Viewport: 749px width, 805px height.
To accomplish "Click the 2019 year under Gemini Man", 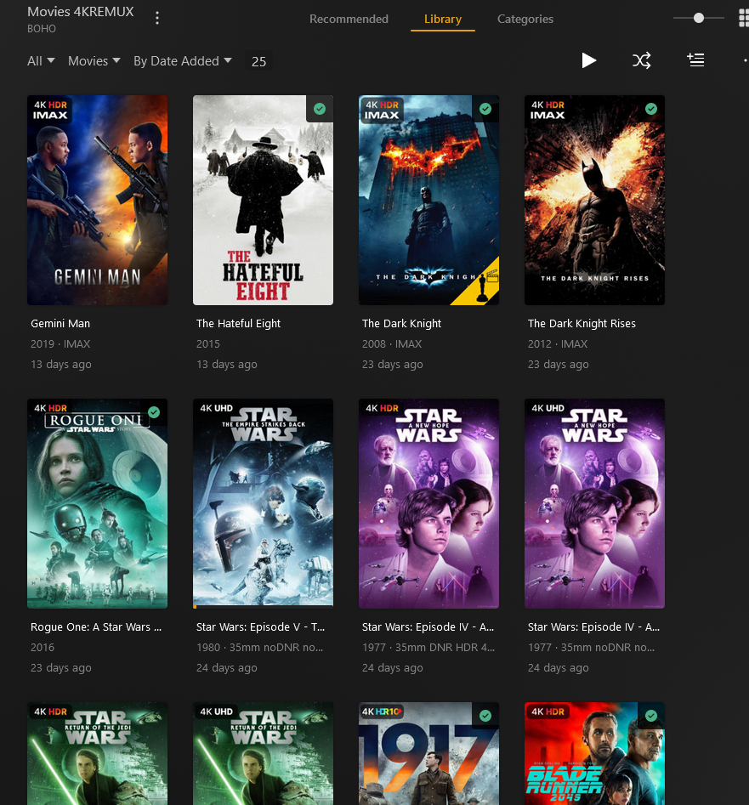I will 43,344.
